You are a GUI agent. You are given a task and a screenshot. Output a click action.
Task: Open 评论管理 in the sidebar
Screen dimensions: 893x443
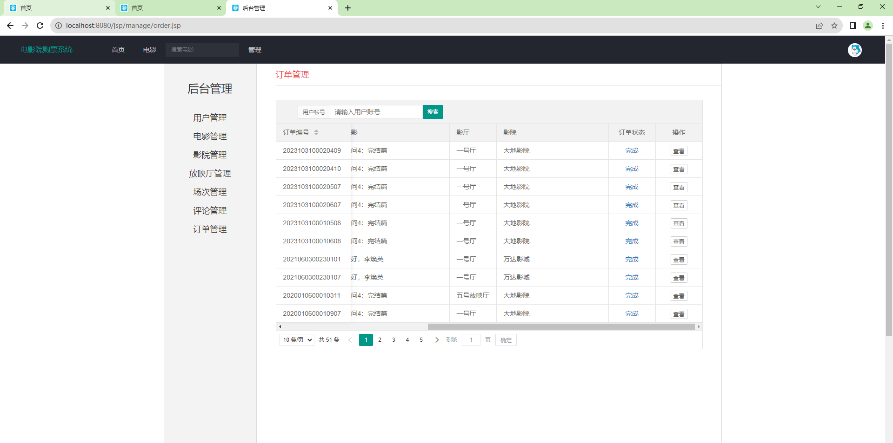pyautogui.click(x=210, y=211)
